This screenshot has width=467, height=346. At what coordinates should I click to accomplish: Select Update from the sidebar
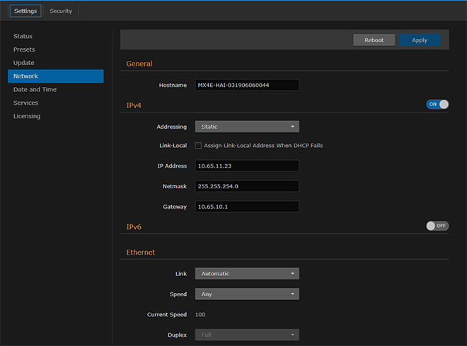click(23, 63)
